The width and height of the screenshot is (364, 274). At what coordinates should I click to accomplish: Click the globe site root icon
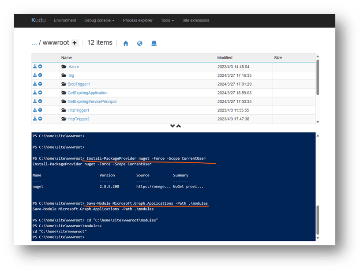(140, 43)
